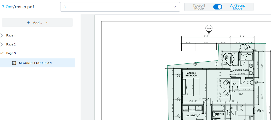Select the Page 2 label in the sidebar
This screenshot has width=271, height=120.
pos(11,44)
